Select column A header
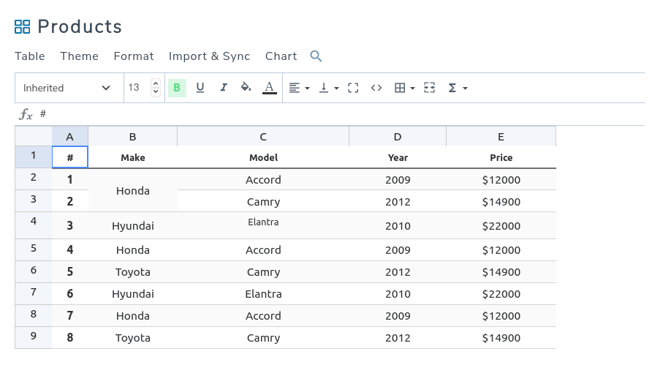652x376 pixels. point(70,136)
